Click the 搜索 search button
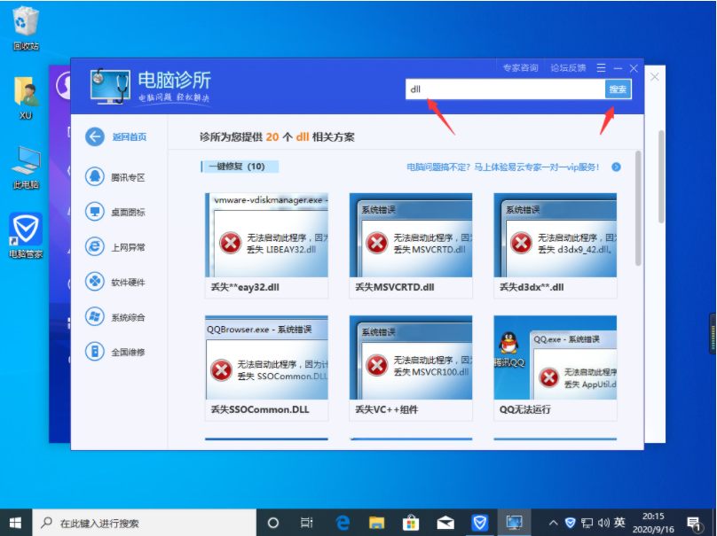717x536 pixels. point(619,89)
